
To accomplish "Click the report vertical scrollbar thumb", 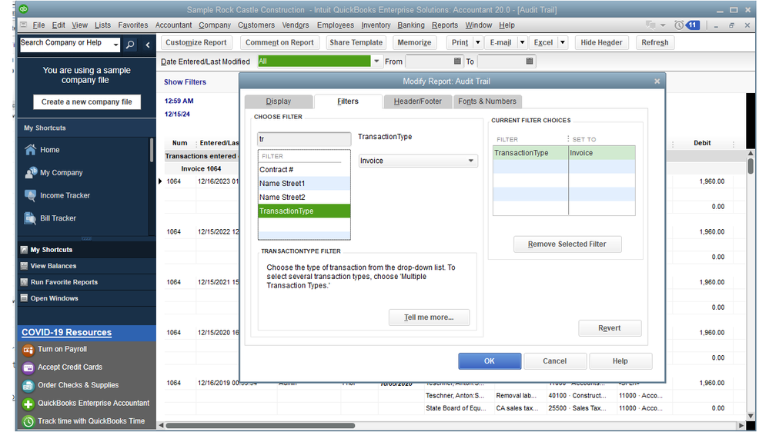I will pos(751,165).
